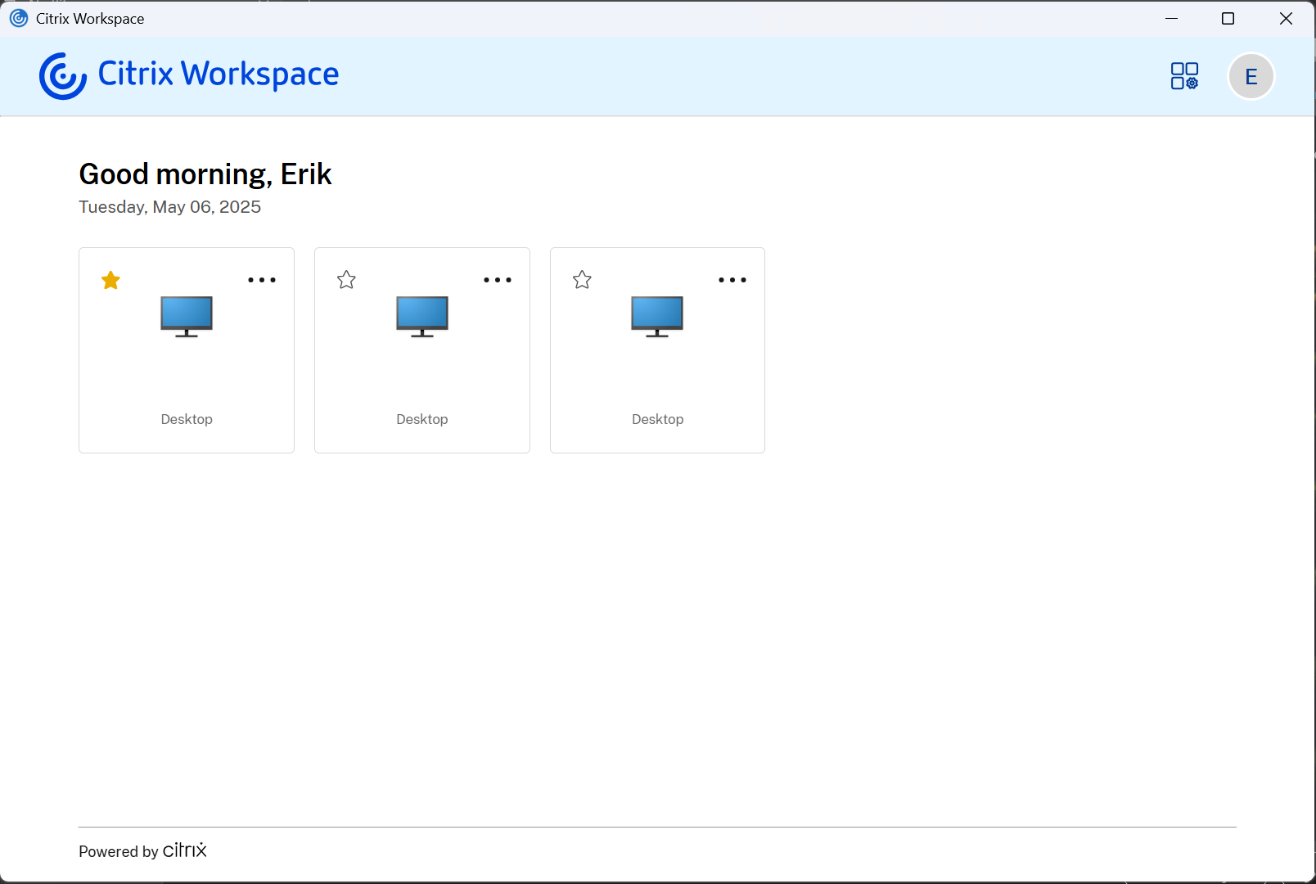Expand the second desktop's ellipsis options
1316x884 pixels.
tap(498, 280)
